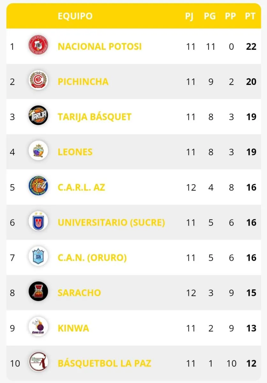Image resolution: width=267 pixels, height=383 pixels.
Task: Click the Kinwa Club logo
Action: point(38,328)
